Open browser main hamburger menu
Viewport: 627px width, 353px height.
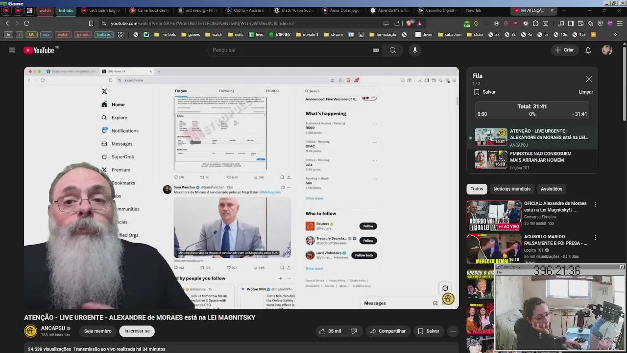click(620, 23)
